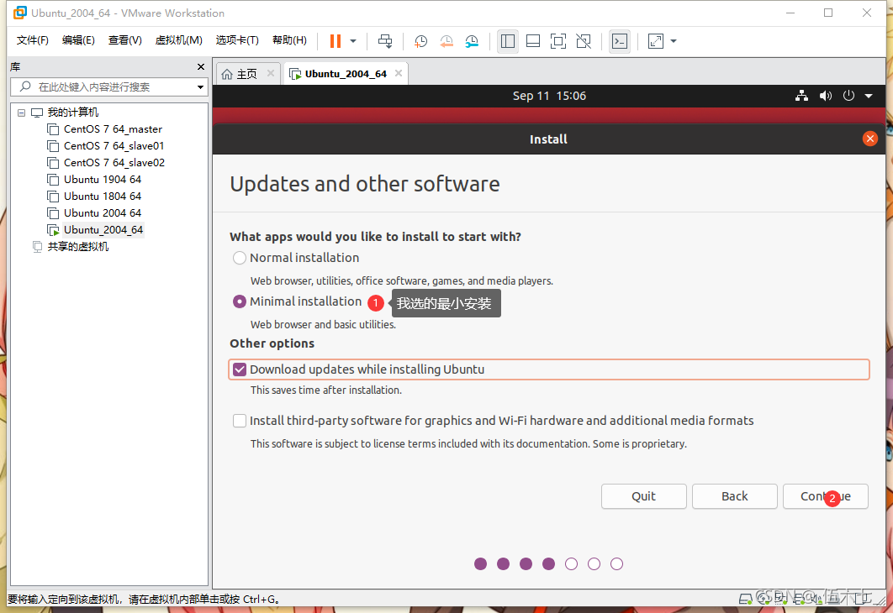
Task: Open the 编辑(E) menu
Action: pos(78,40)
